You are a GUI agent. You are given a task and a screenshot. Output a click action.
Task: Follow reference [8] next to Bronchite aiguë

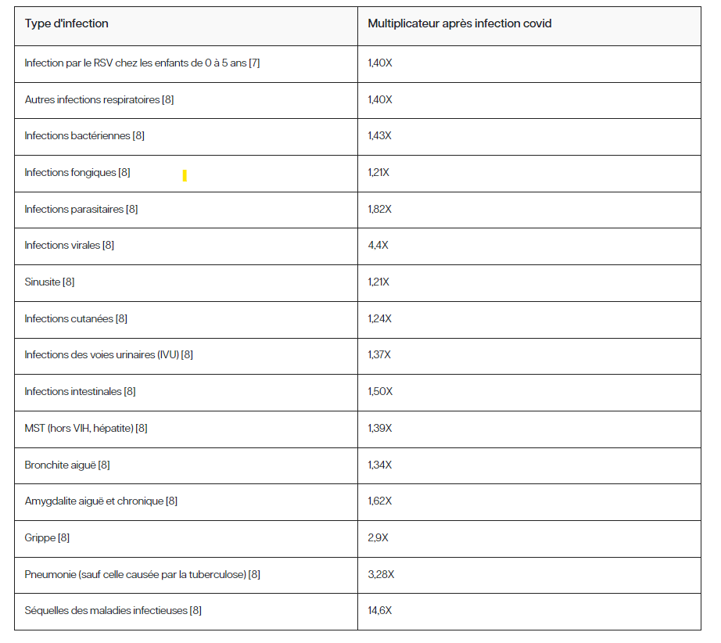pos(104,465)
